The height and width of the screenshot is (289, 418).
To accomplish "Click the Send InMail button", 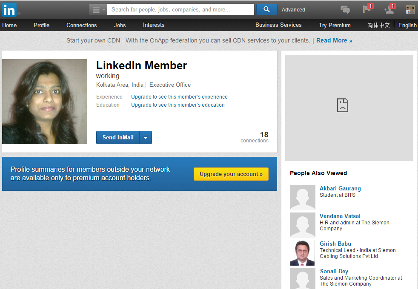I will pos(118,137).
